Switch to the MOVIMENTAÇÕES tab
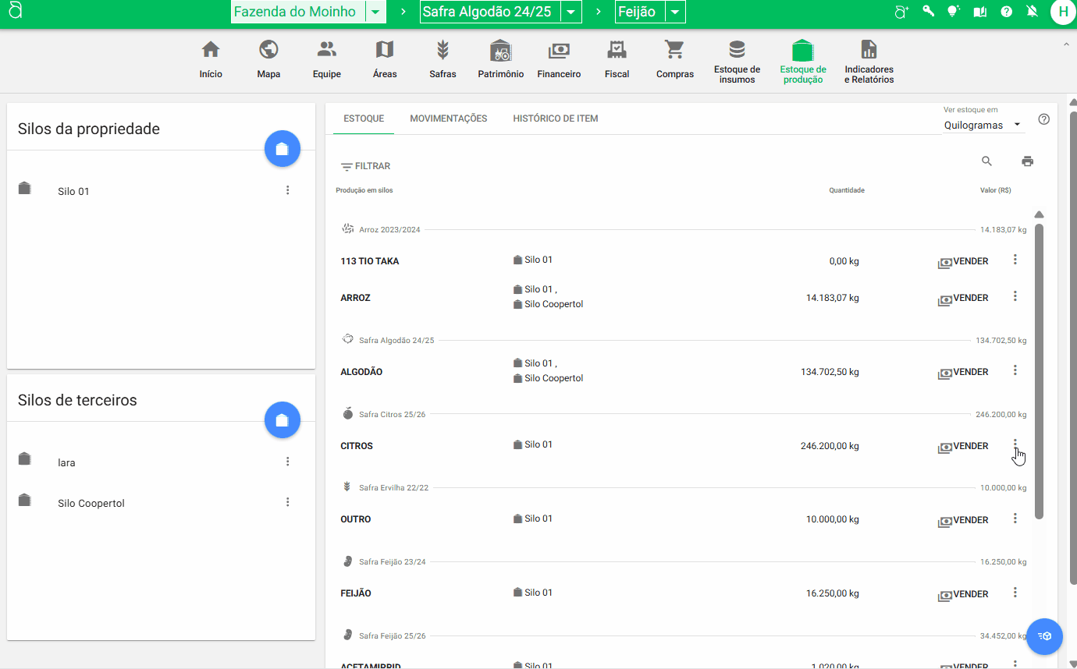The width and height of the screenshot is (1077, 669). (449, 118)
